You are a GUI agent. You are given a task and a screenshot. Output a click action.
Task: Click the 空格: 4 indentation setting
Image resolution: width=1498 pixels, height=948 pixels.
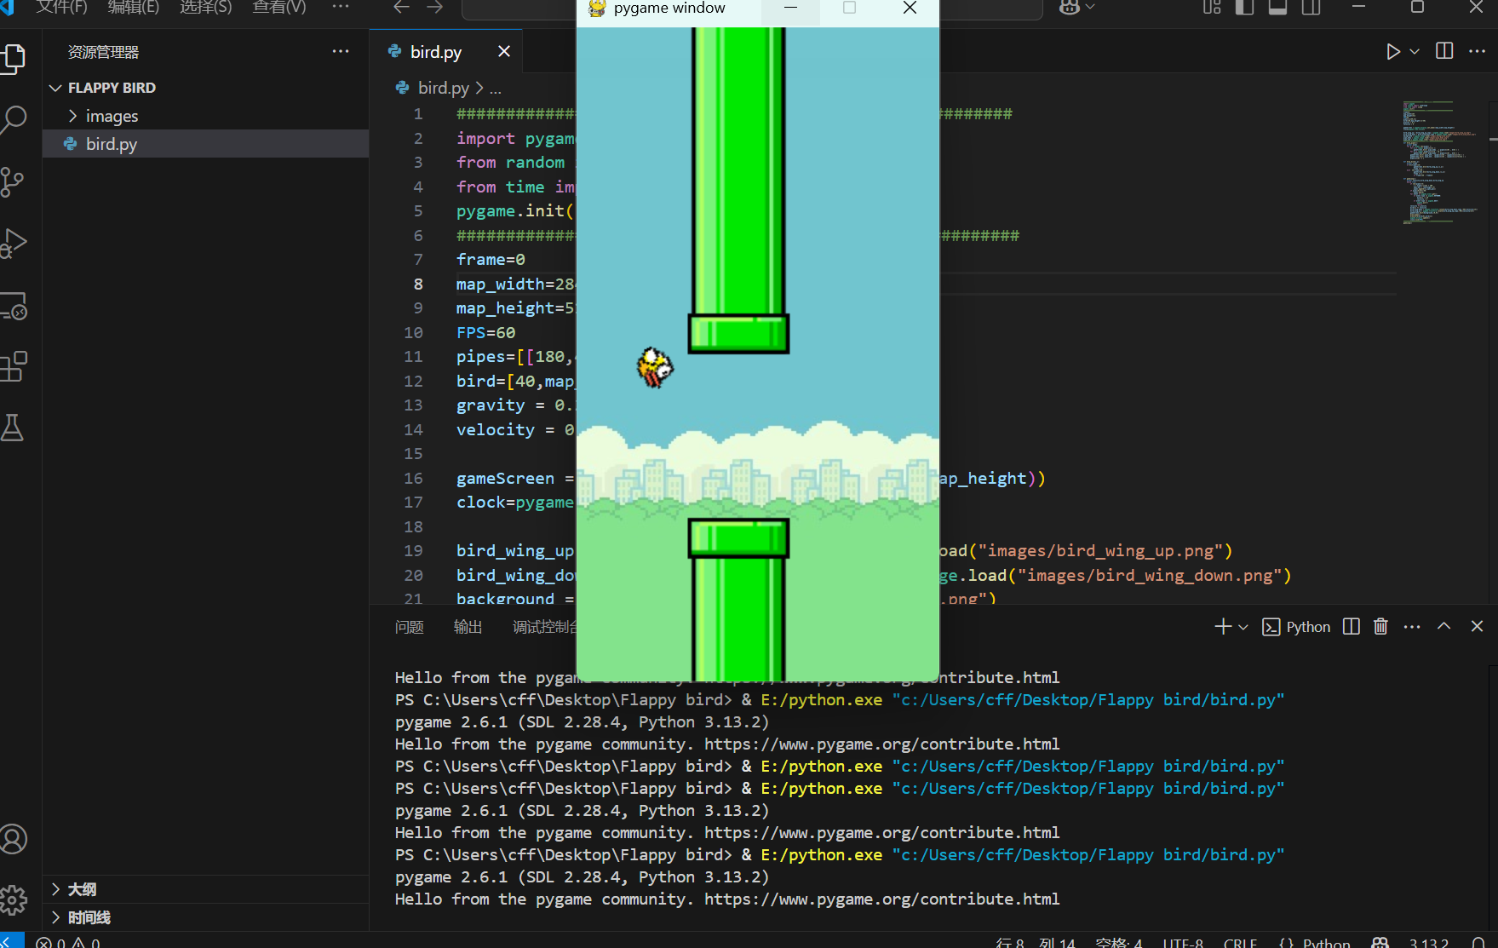[x=1119, y=942]
